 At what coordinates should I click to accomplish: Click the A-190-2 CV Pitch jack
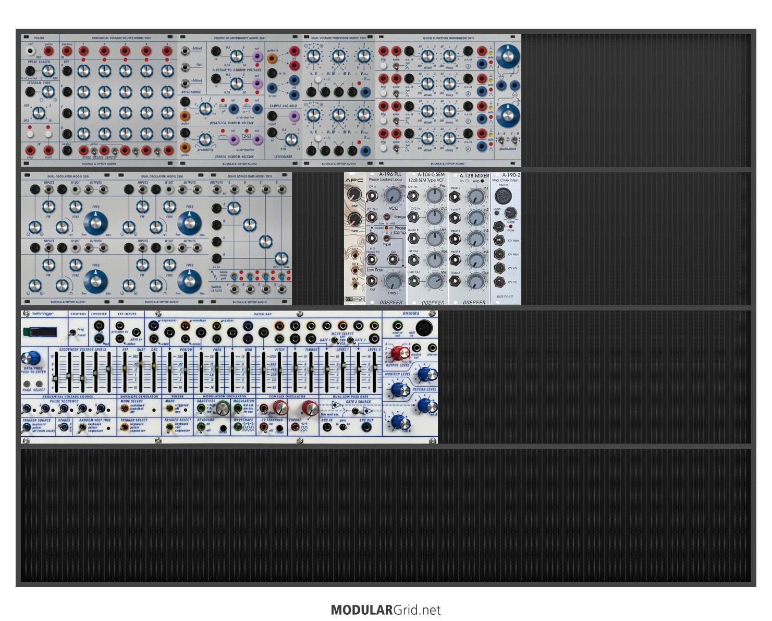499,255
